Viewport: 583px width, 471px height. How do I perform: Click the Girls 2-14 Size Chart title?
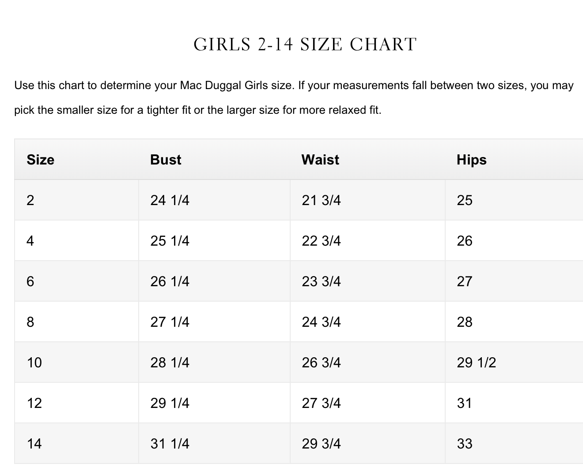coord(305,45)
